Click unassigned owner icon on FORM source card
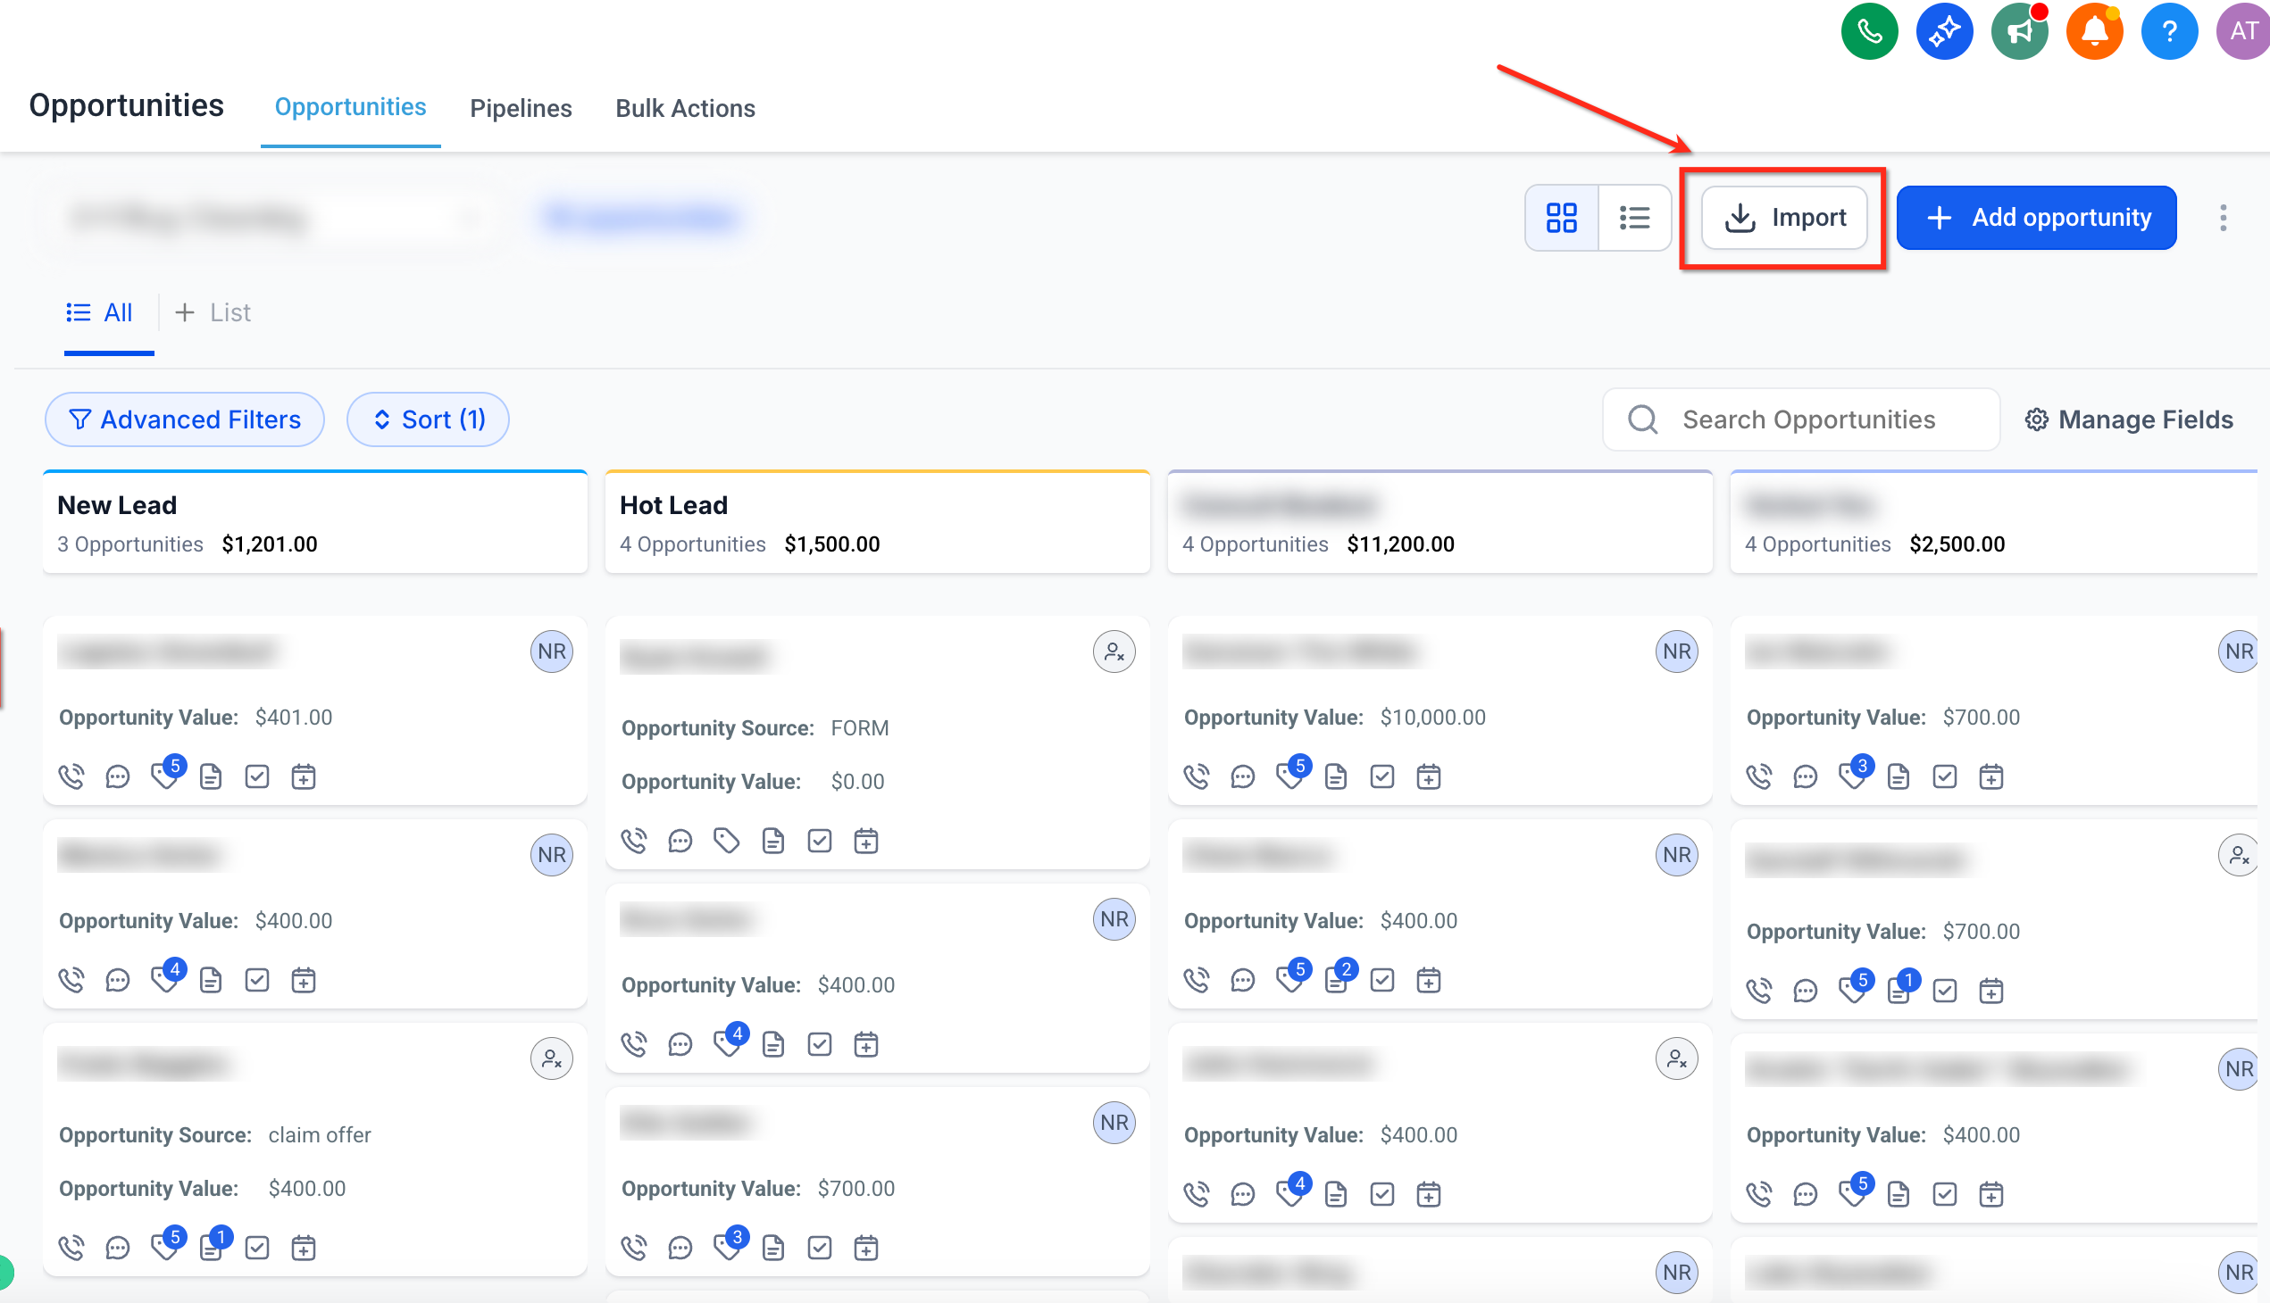The width and height of the screenshot is (2270, 1303). pos(1114,651)
